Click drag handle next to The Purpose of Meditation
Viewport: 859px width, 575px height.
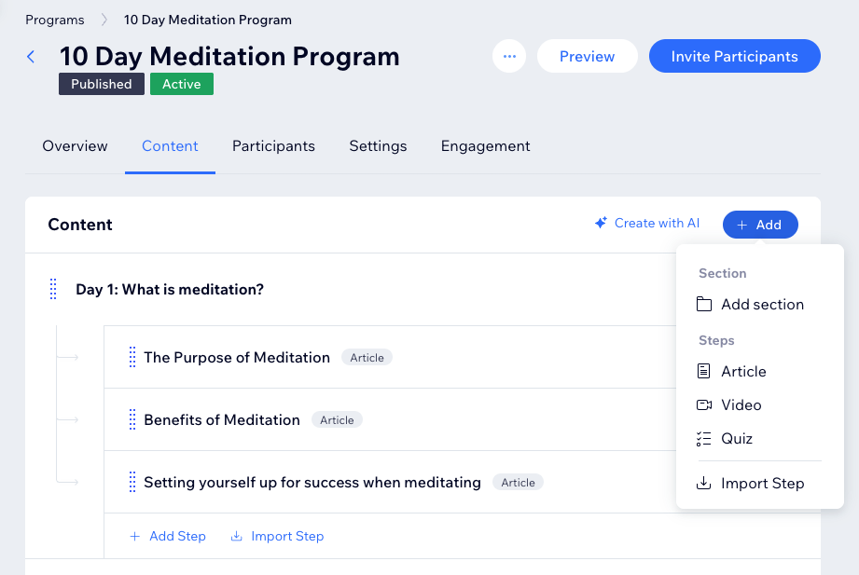[132, 357]
